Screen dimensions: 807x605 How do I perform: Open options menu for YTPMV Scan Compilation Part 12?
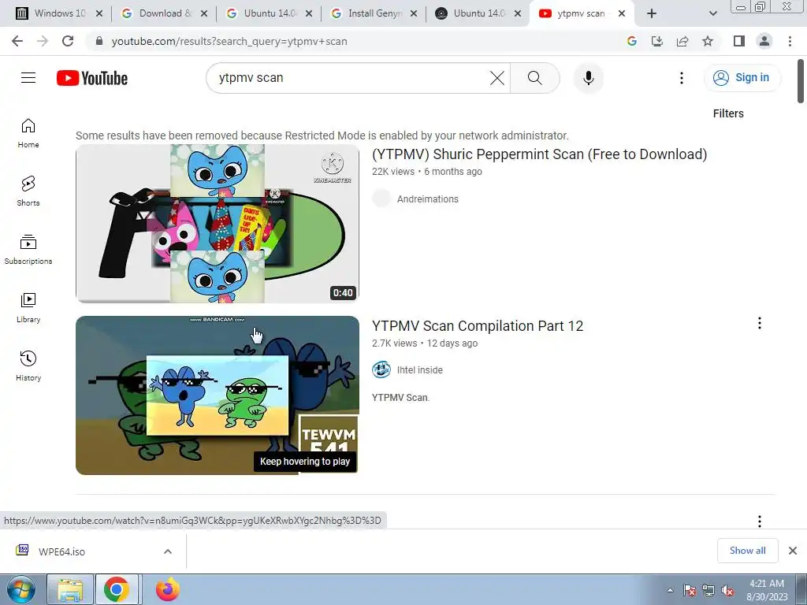click(x=759, y=323)
